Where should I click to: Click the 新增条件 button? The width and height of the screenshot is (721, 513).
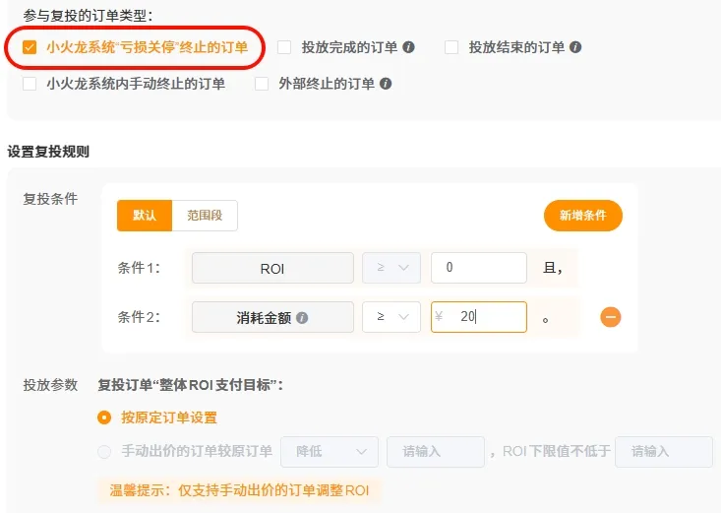[x=582, y=216]
